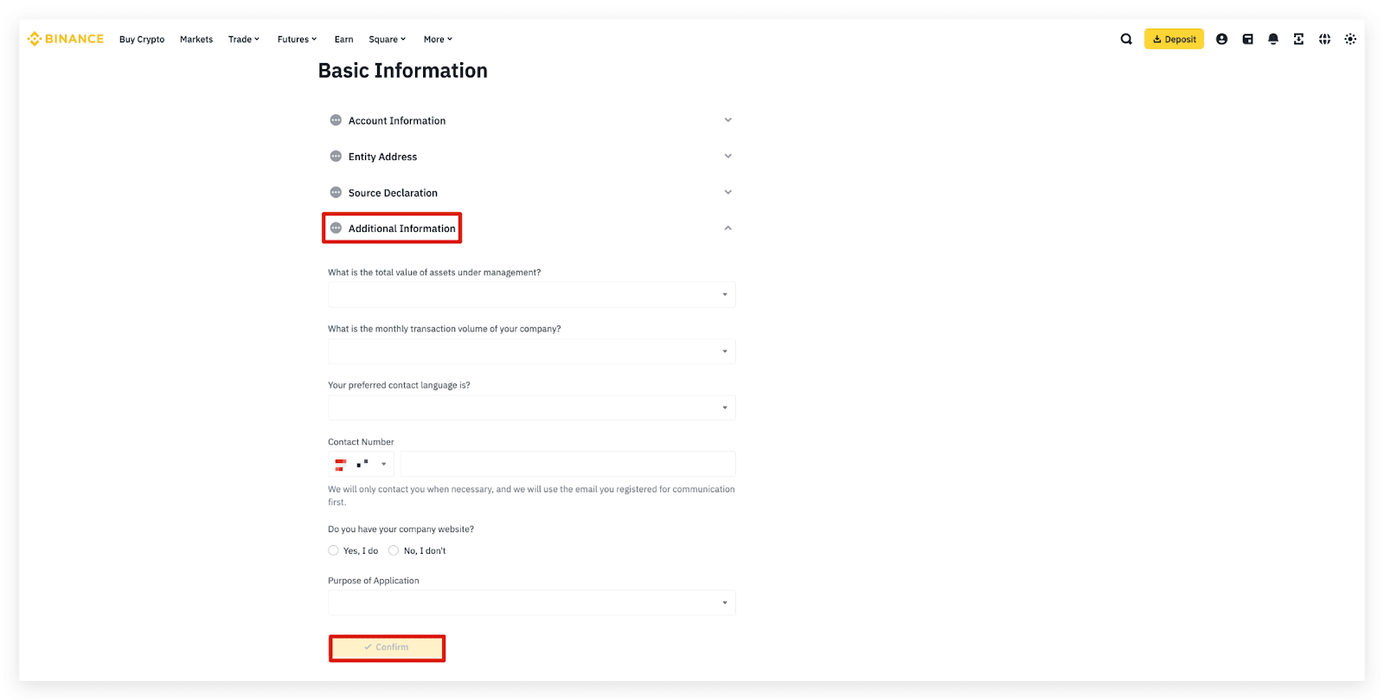Click the Source Declaration section title
The height and width of the screenshot is (700, 1384).
pos(393,193)
